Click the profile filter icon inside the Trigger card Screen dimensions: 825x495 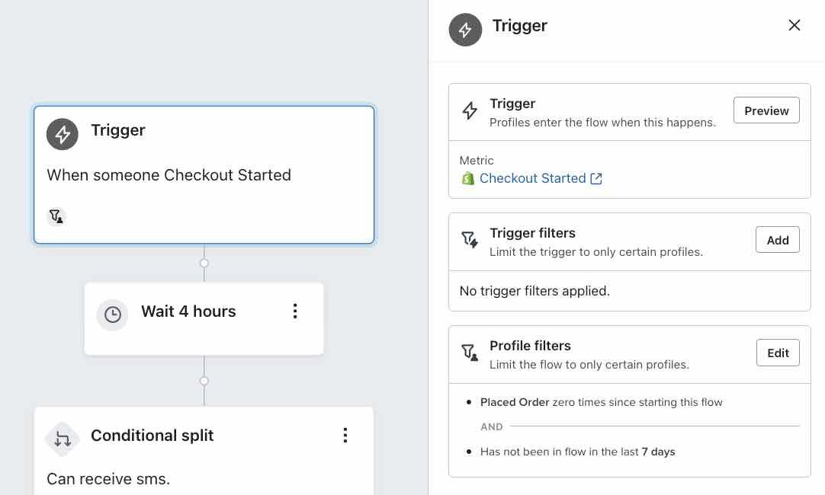pyautogui.click(x=56, y=216)
